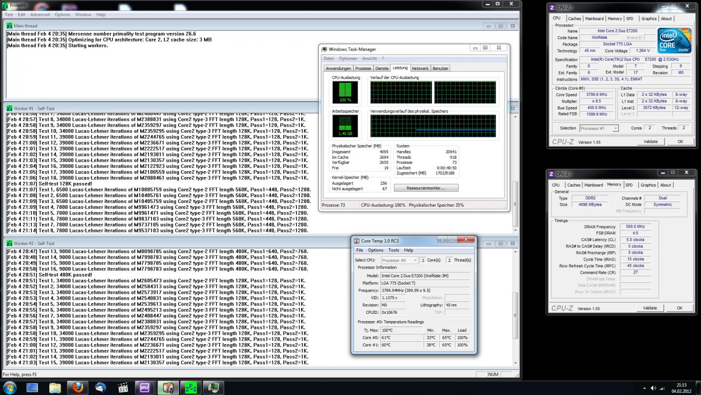Image resolution: width=701 pixels, height=395 pixels.
Task: Open the Options menu in Core Temp
Action: pos(375,250)
